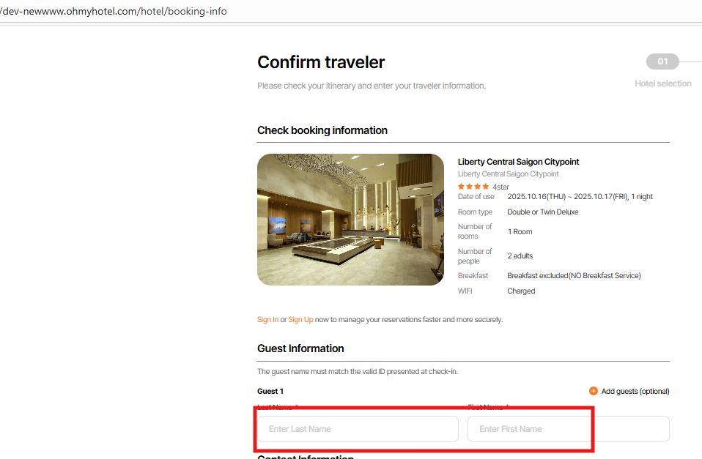This screenshot has width=702, height=459.
Task: Click the browser address bar URL
Action: point(117,11)
